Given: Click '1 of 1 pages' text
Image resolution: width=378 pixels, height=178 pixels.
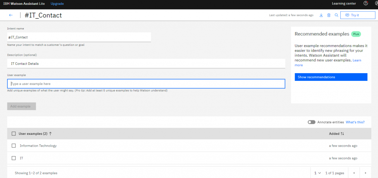Looking at the screenshot, I should [x=334, y=173].
